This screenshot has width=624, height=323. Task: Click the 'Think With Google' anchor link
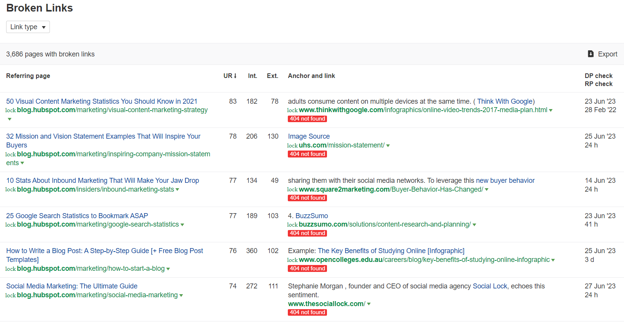[x=505, y=101]
